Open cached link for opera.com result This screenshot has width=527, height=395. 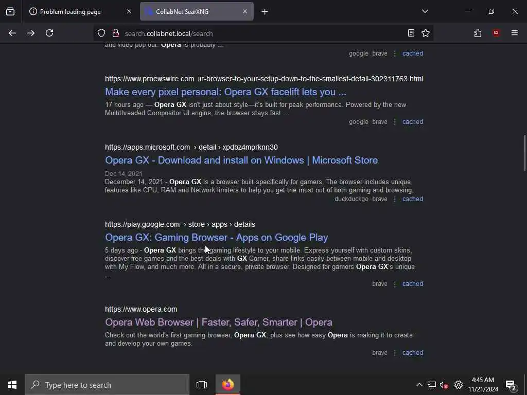413,353
